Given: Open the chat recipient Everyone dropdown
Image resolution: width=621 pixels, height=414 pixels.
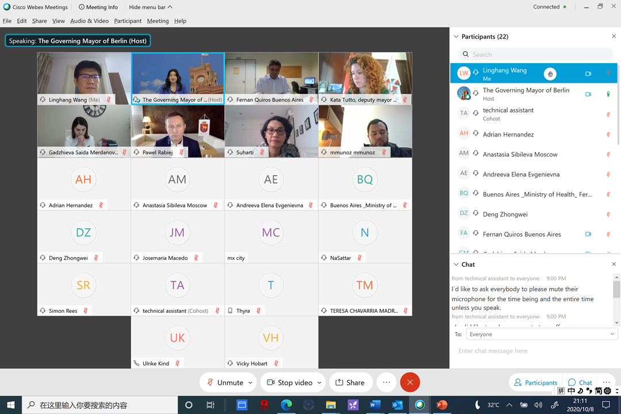Looking at the screenshot, I should pos(542,334).
